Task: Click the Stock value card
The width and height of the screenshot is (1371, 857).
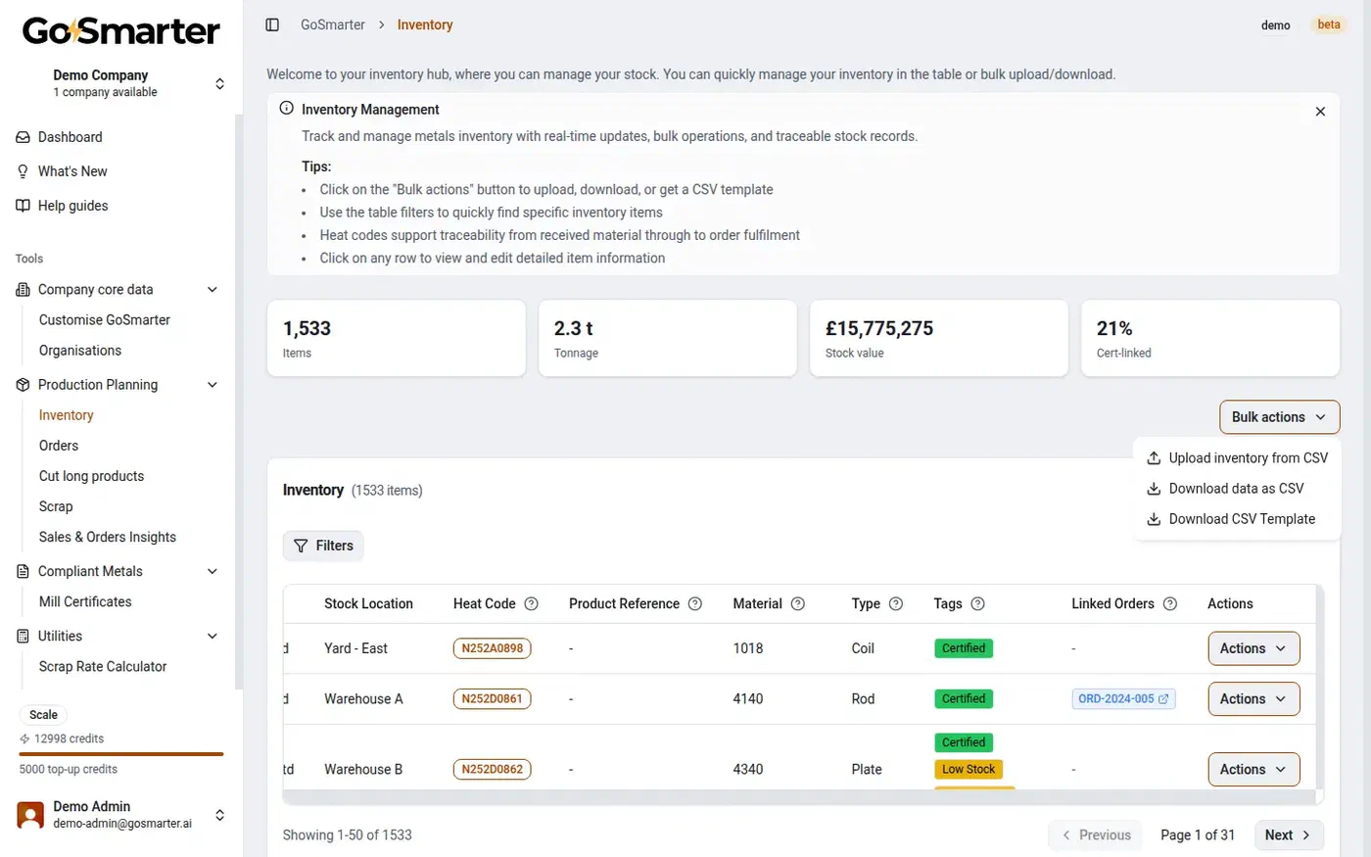Action: [x=938, y=338]
